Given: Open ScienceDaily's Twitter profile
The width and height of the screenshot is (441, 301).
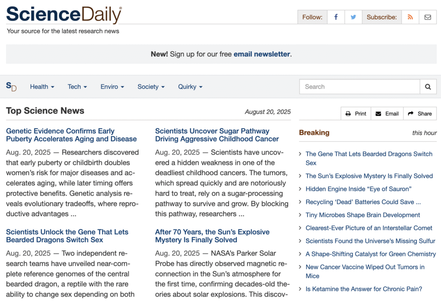Looking at the screenshot, I should click(353, 17).
